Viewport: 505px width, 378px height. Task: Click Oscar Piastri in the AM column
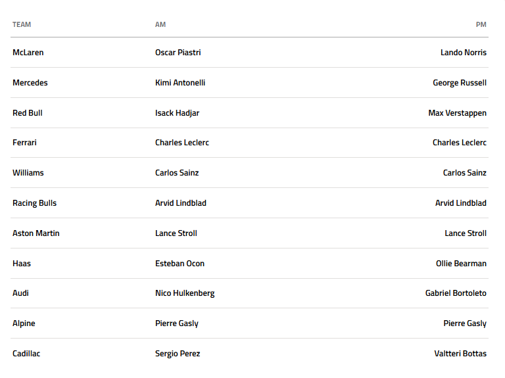178,53
